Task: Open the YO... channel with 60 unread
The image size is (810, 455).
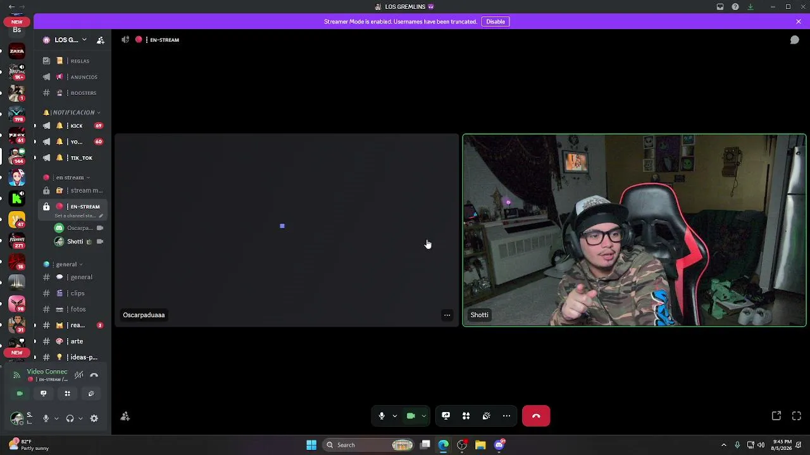Action: [x=72, y=142]
